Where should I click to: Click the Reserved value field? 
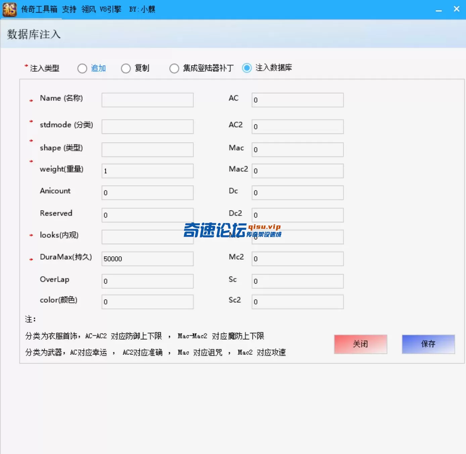coord(147,215)
